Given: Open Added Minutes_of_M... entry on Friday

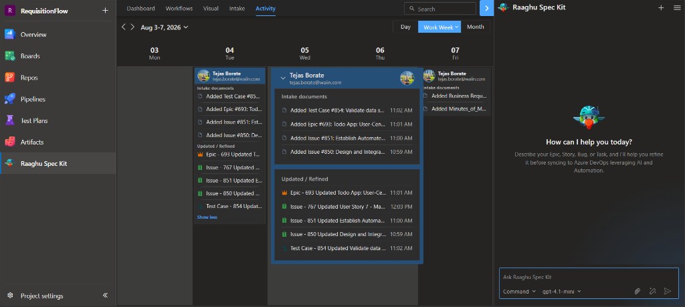Looking at the screenshot, I should [455, 109].
